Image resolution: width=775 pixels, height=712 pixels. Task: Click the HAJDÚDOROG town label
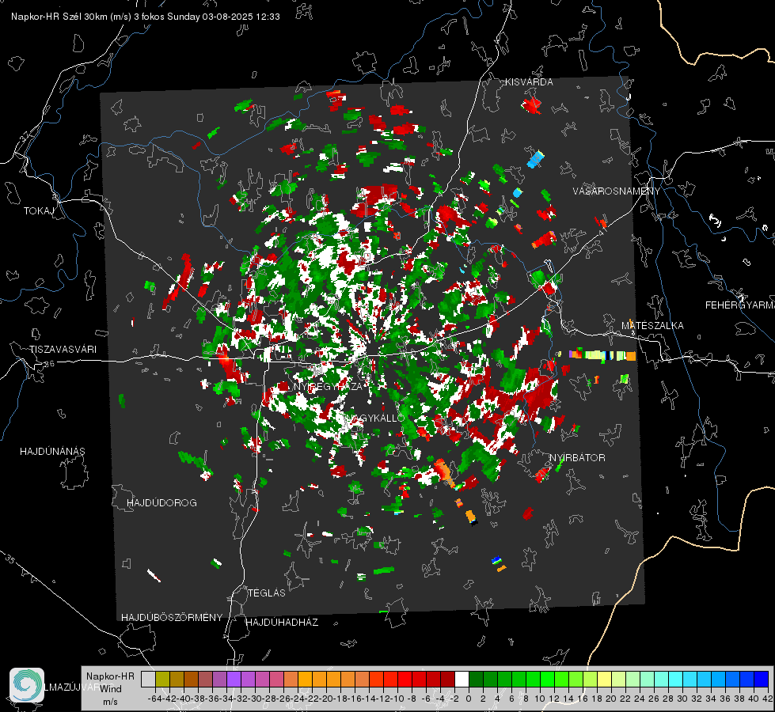tap(161, 503)
